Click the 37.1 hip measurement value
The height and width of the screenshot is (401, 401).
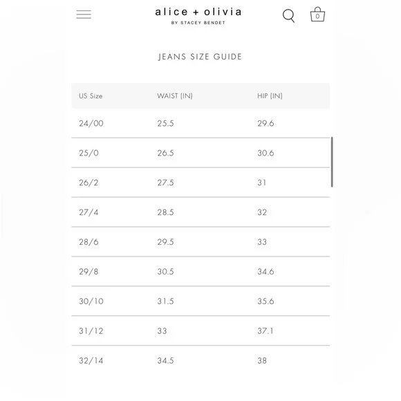pyautogui.click(x=265, y=331)
